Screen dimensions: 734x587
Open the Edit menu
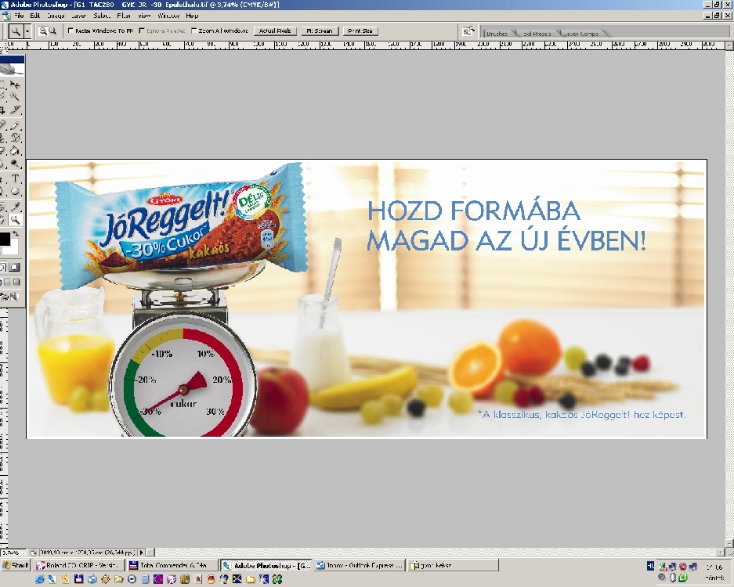point(35,16)
